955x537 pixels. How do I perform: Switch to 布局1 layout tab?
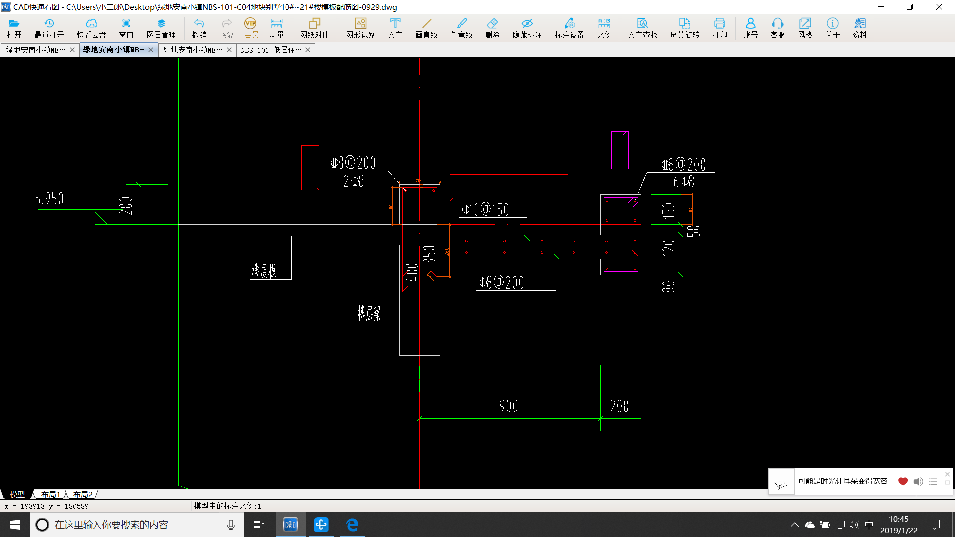coord(50,494)
